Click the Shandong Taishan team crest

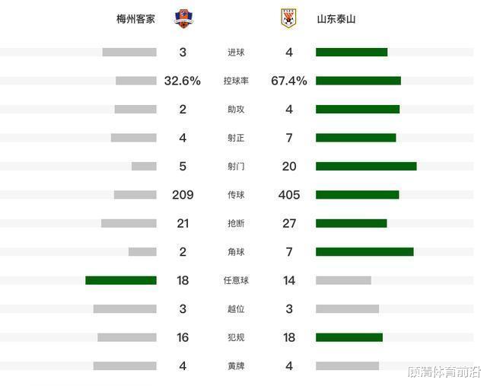pos(288,18)
